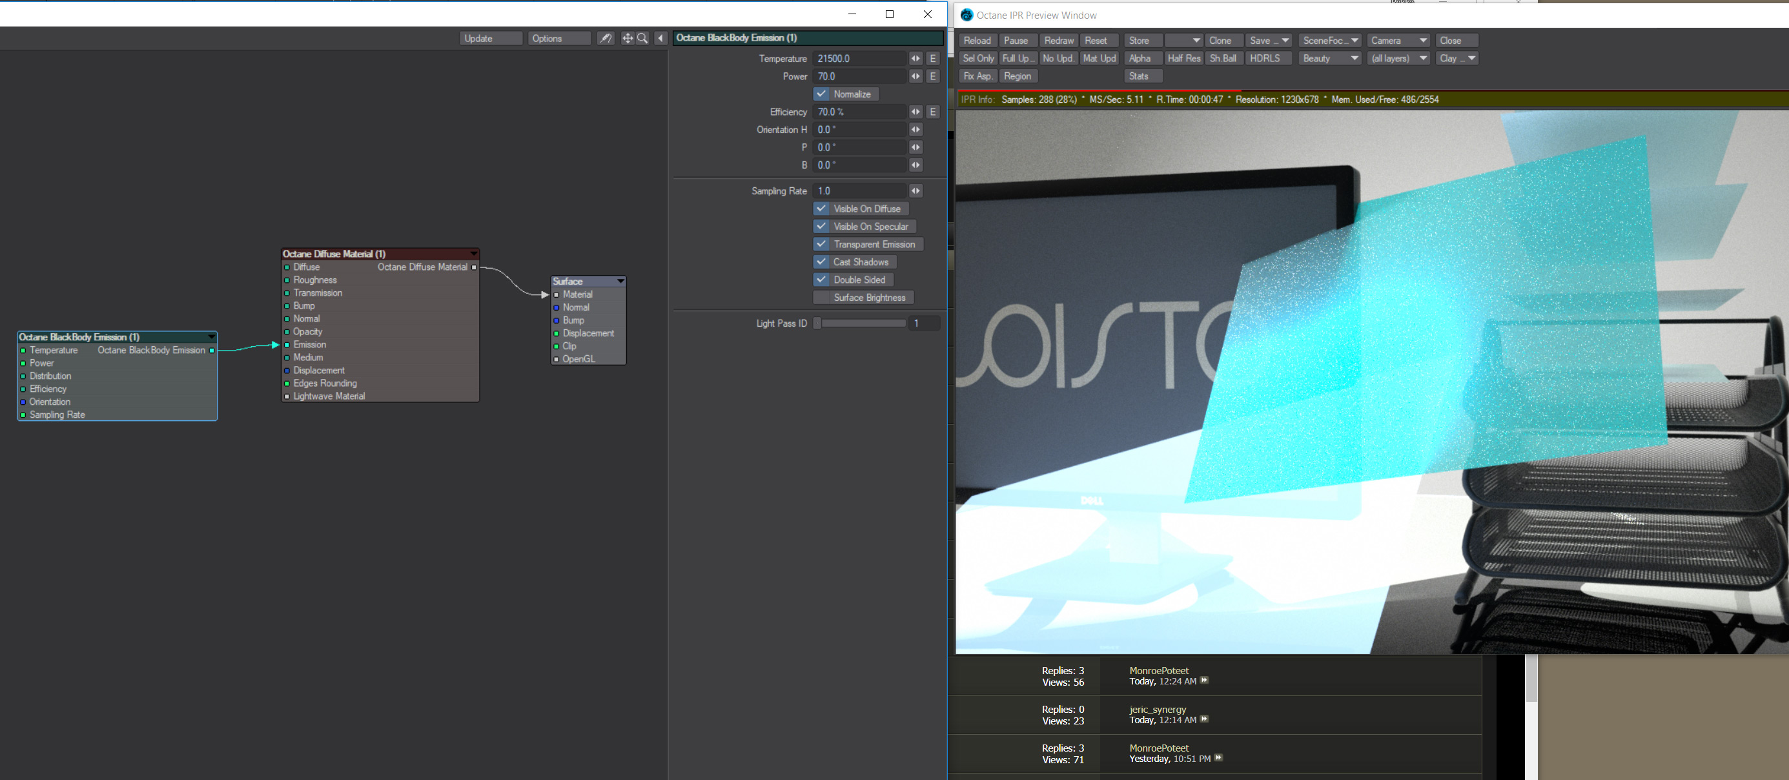Click the Temperature envelope E button
Image resolution: width=1789 pixels, height=780 pixels.
coord(933,58)
